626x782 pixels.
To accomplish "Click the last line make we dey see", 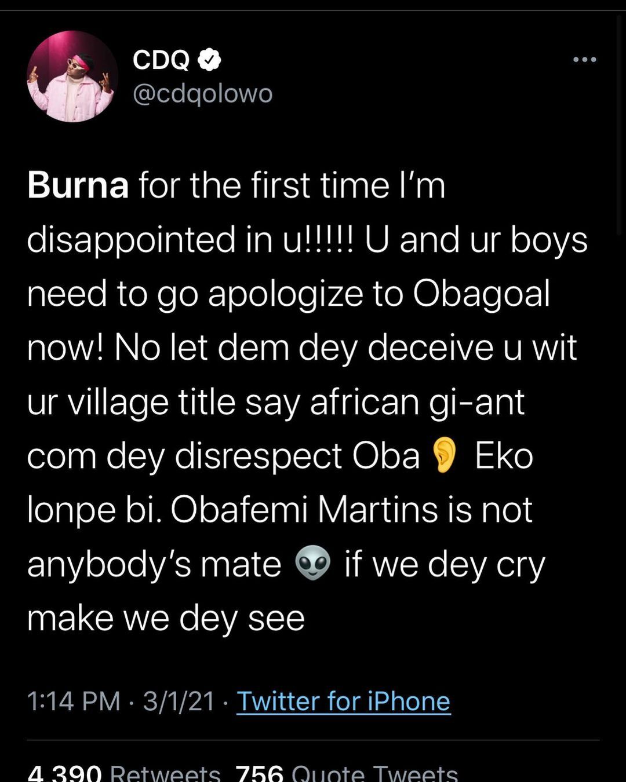I will pyautogui.click(x=166, y=618).
